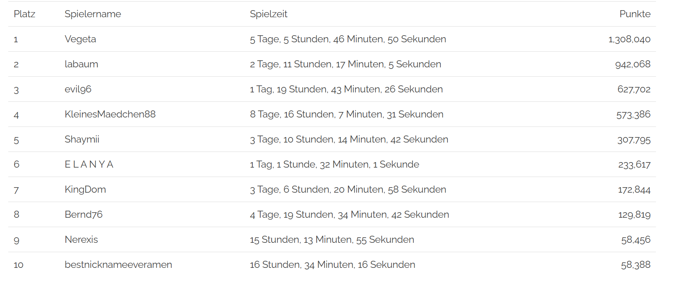Click the Spielzeit column header
674x289 pixels.
coord(268,14)
